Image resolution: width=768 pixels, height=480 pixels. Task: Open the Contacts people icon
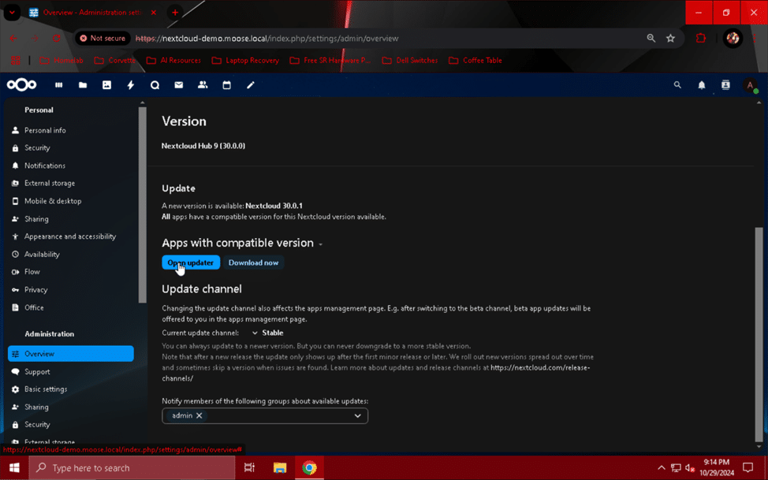click(203, 85)
